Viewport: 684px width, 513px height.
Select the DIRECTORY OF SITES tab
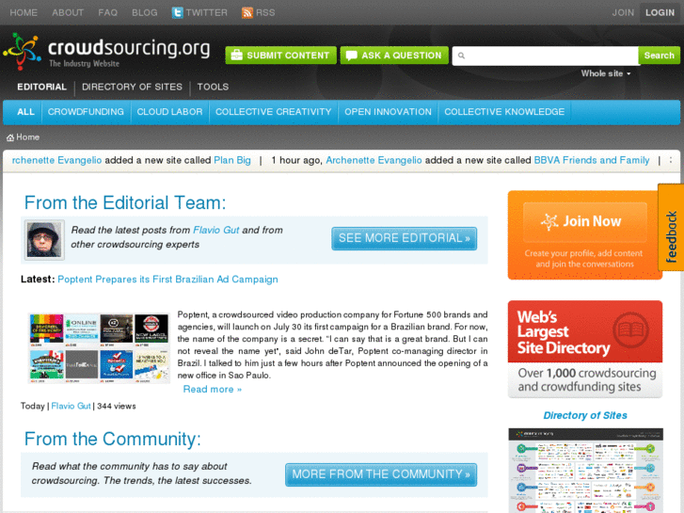[x=132, y=87]
